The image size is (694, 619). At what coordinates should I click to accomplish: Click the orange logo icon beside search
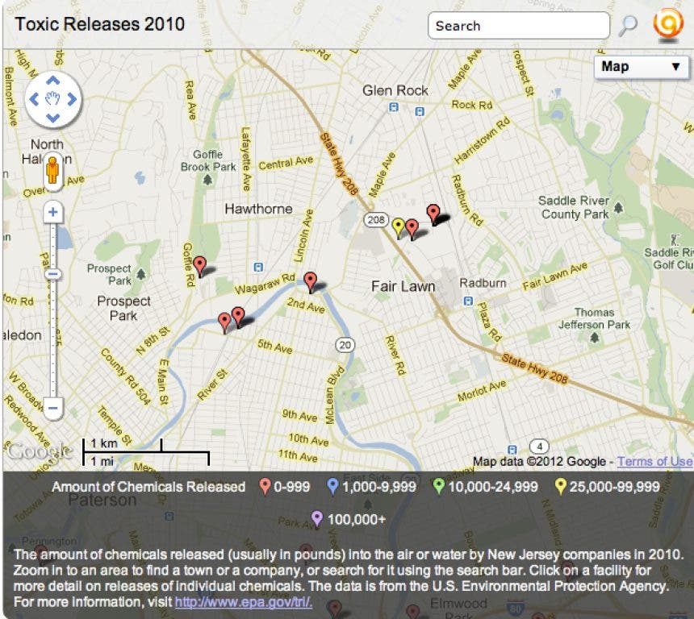tap(667, 25)
